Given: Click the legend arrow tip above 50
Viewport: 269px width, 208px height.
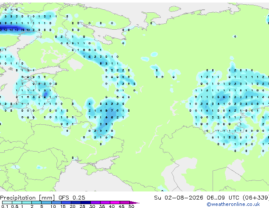Looking at the screenshot, I should pyautogui.click(x=134, y=202).
